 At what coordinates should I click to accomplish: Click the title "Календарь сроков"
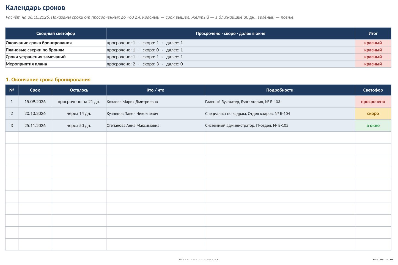35,8
